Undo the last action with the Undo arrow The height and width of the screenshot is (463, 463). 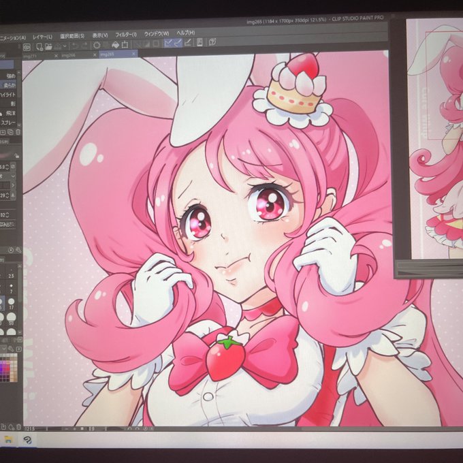75,46
